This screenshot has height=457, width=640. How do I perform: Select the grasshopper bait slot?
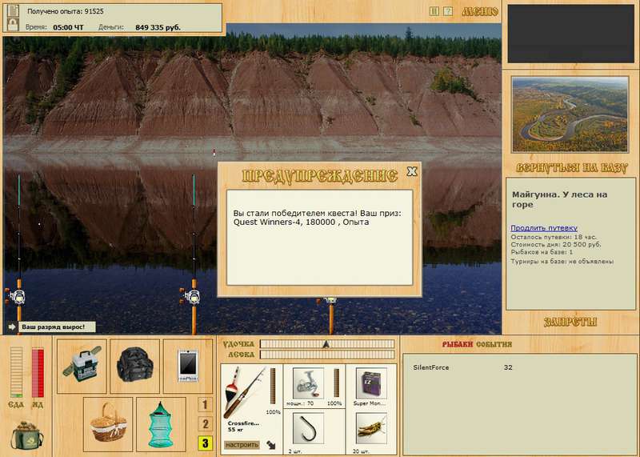pos(371,428)
